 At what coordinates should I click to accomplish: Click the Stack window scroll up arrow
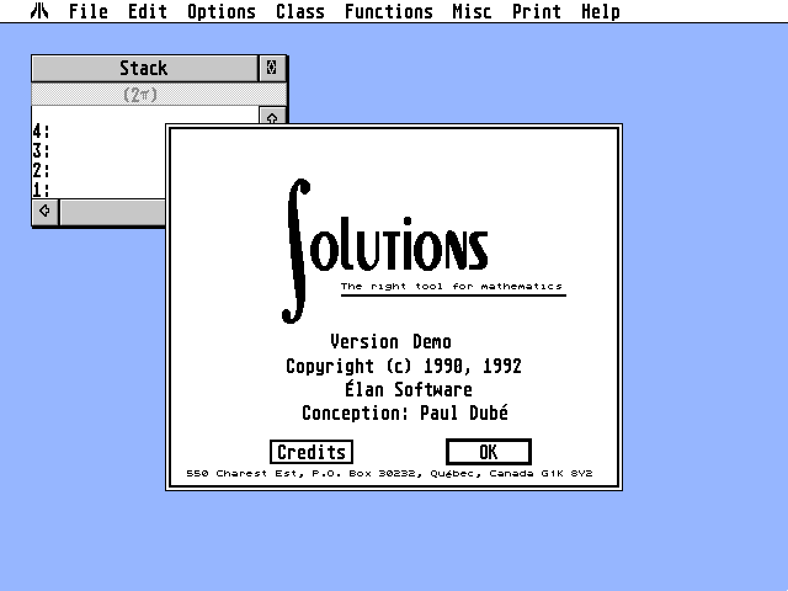click(x=272, y=116)
